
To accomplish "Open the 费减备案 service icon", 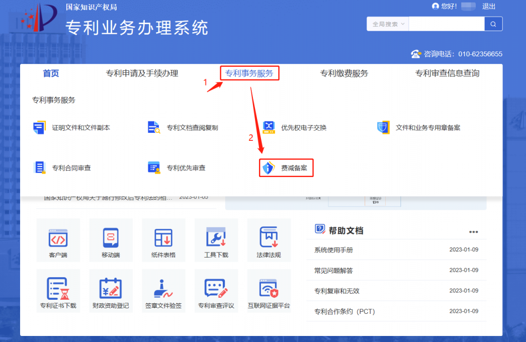I will pos(269,168).
